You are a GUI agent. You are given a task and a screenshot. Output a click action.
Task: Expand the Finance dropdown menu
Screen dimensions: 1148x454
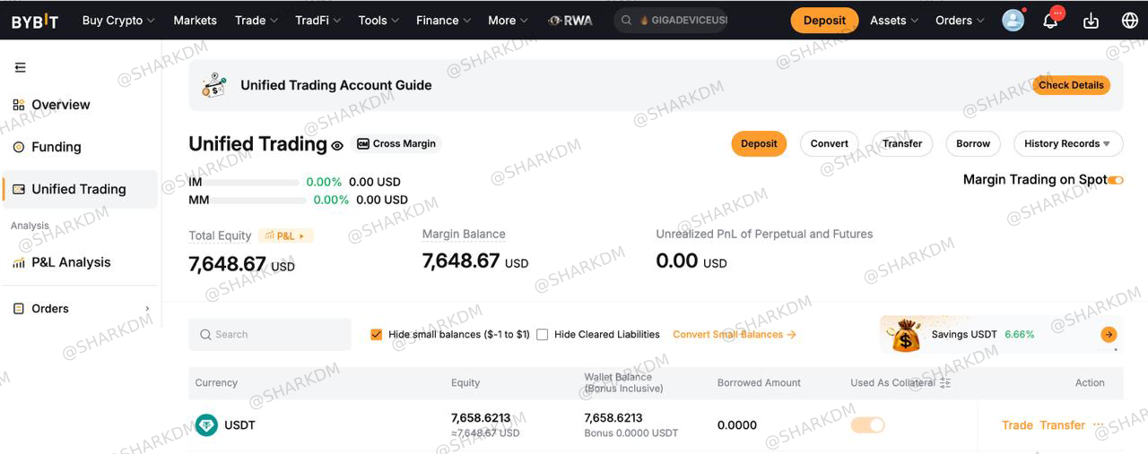[443, 21]
